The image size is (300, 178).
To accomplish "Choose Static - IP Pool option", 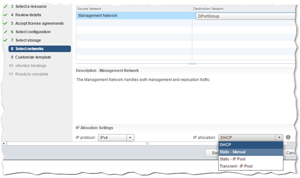I will tap(251, 159).
